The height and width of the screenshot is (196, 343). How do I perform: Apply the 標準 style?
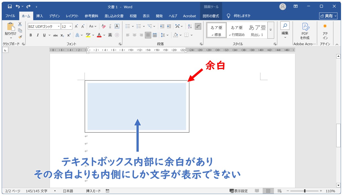pyautogui.click(x=216, y=30)
